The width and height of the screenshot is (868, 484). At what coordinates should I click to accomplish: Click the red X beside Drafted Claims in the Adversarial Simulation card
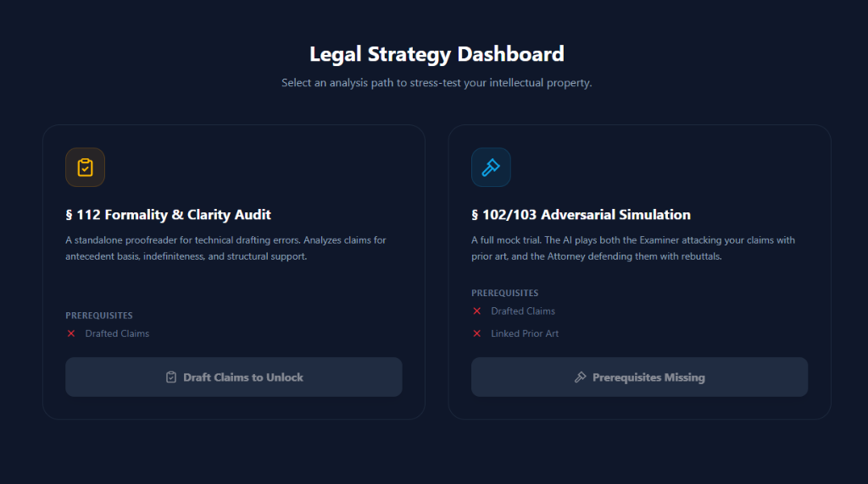(x=477, y=311)
